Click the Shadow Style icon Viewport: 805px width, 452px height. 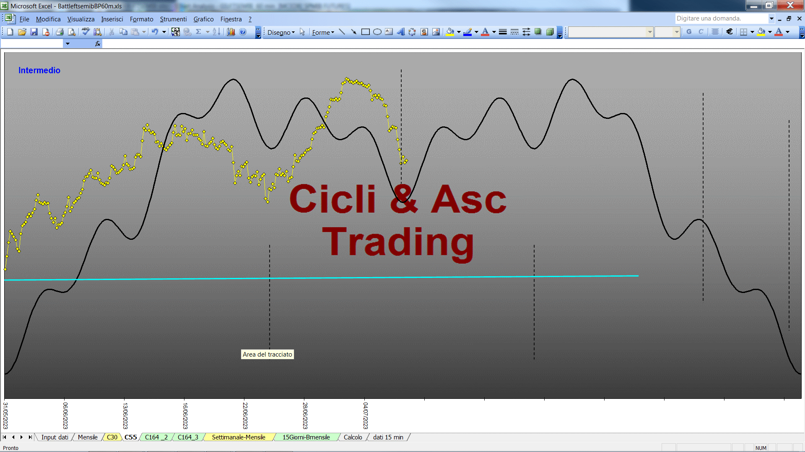(x=538, y=32)
